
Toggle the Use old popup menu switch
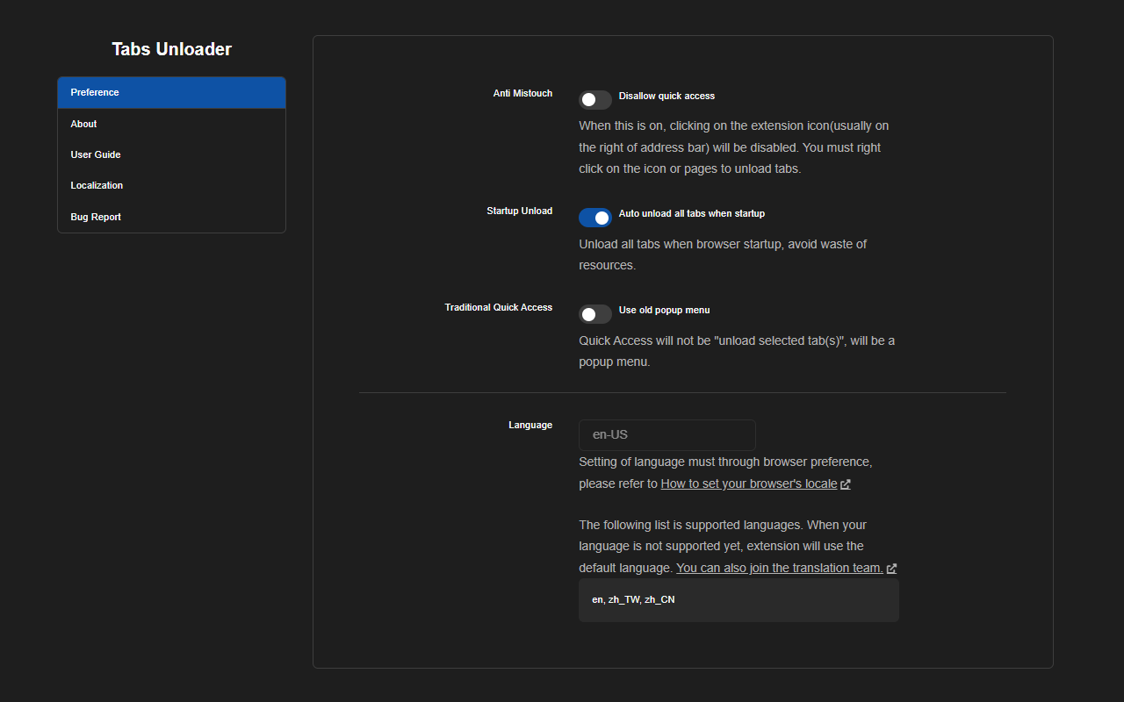click(595, 314)
